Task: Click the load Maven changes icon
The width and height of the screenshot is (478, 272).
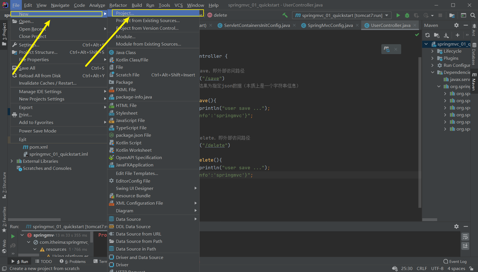Action: pos(387,49)
